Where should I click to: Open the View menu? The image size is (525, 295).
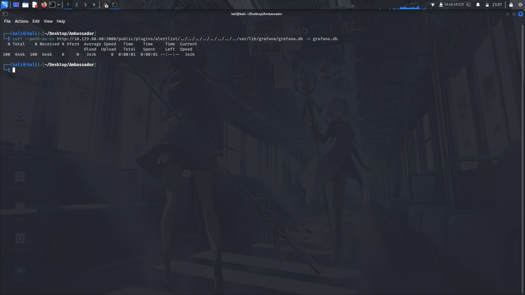point(48,21)
